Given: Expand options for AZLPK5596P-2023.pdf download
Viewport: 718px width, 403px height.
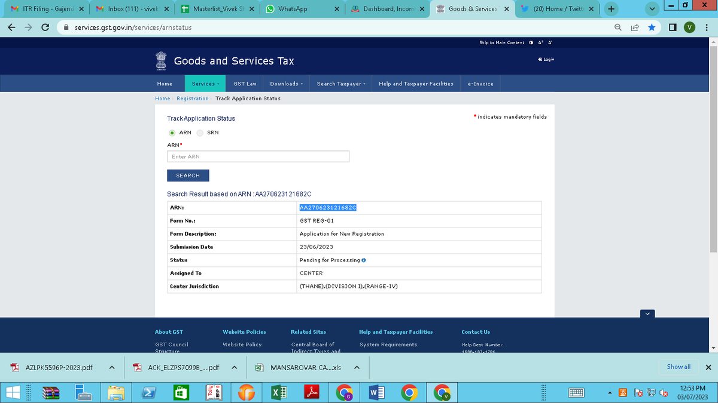Looking at the screenshot, I should (112, 367).
